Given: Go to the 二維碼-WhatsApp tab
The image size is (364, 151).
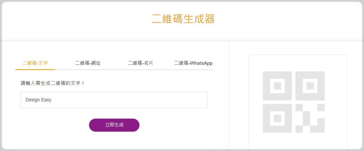Looking at the screenshot, I should [x=193, y=63].
